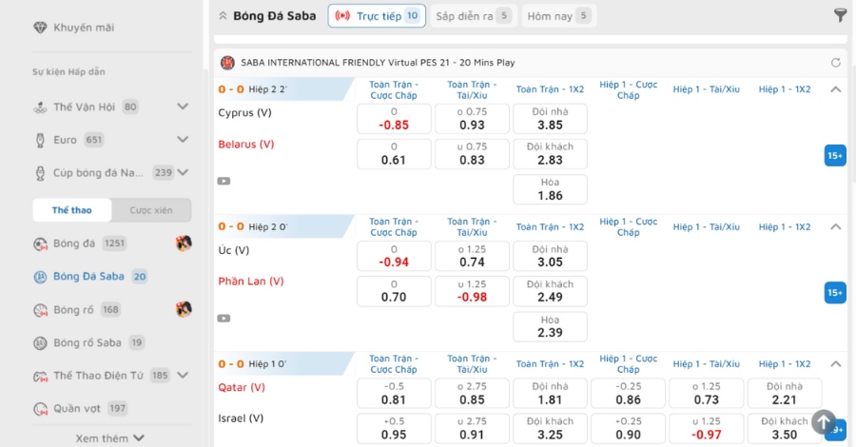The width and height of the screenshot is (856, 447).
Task: Open the Hôm nay tab
Action: pyautogui.click(x=559, y=16)
